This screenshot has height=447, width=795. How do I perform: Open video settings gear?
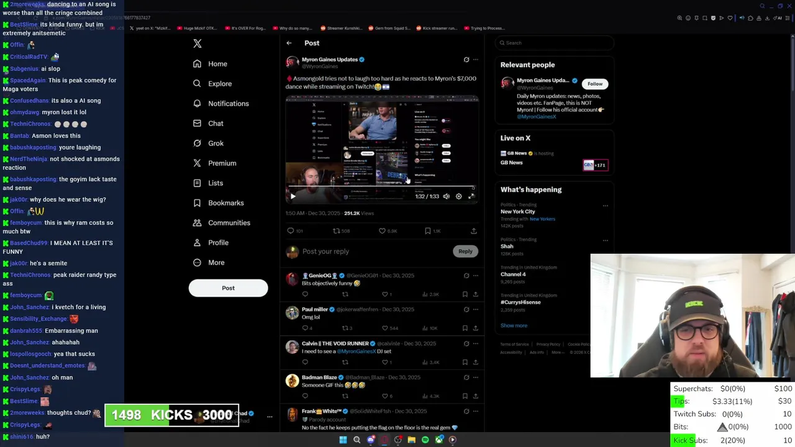tap(459, 196)
